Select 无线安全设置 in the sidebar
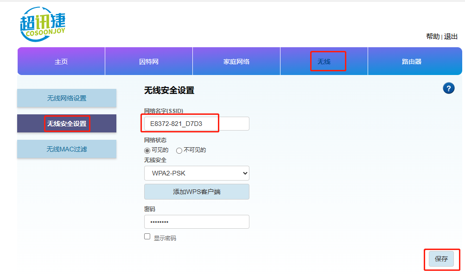Image resolution: width=465 pixels, height=275 pixels. click(x=67, y=124)
